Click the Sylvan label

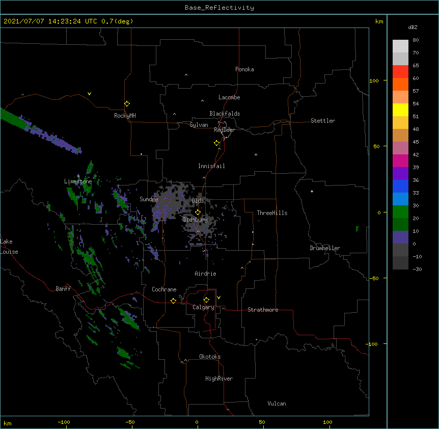click(199, 125)
